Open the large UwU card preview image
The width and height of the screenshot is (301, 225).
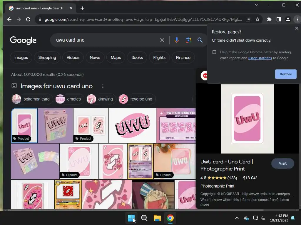pos(247,119)
